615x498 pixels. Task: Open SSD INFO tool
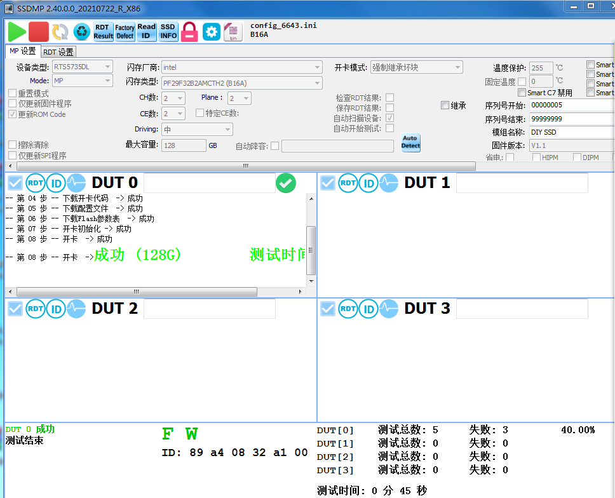[168, 32]
